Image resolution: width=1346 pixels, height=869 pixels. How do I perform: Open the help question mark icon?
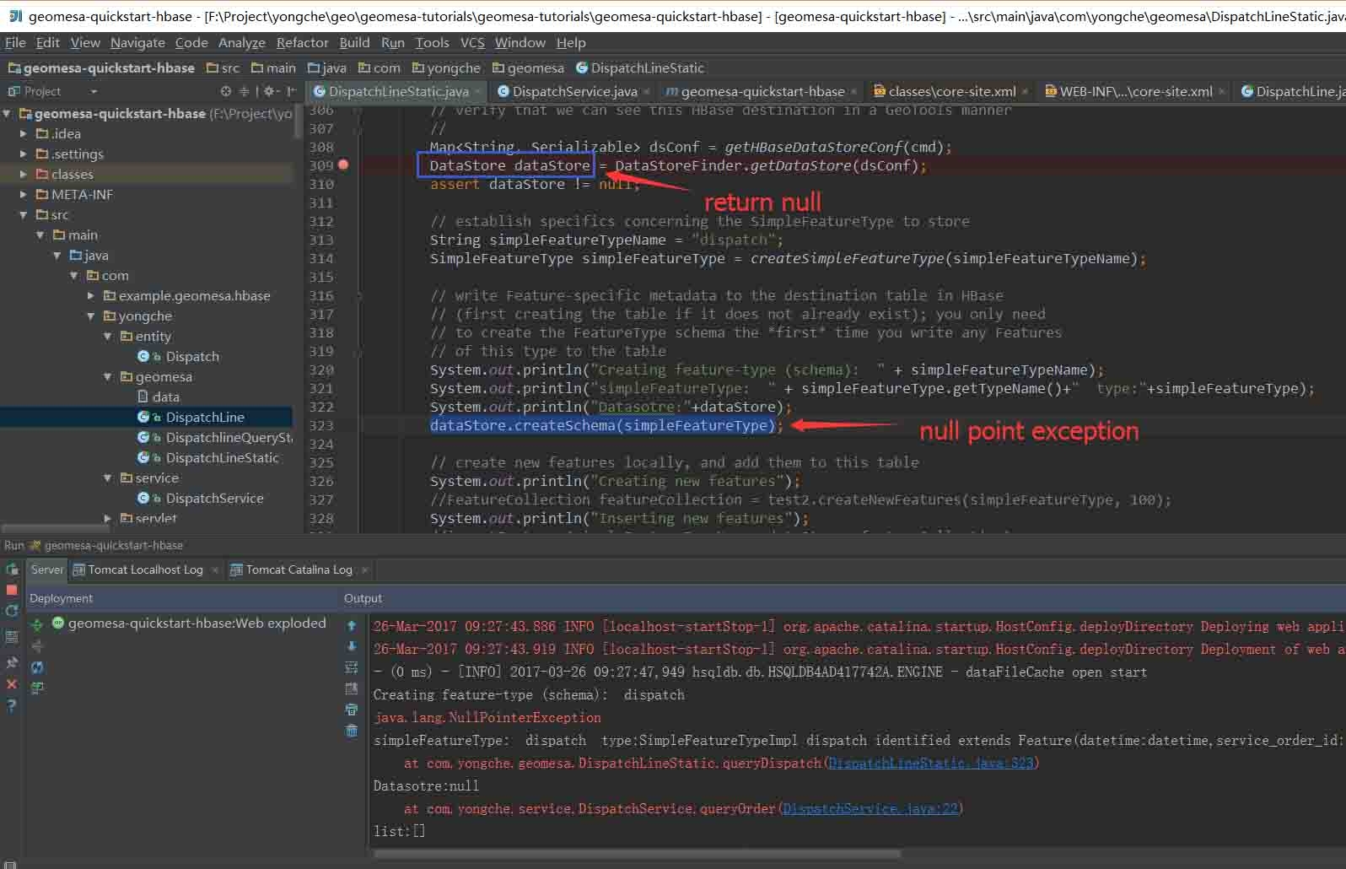(12, 706)
